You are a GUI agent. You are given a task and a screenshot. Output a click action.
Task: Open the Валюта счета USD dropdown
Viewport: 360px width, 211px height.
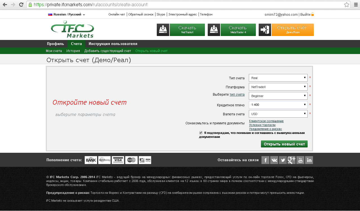pos(278,114)
